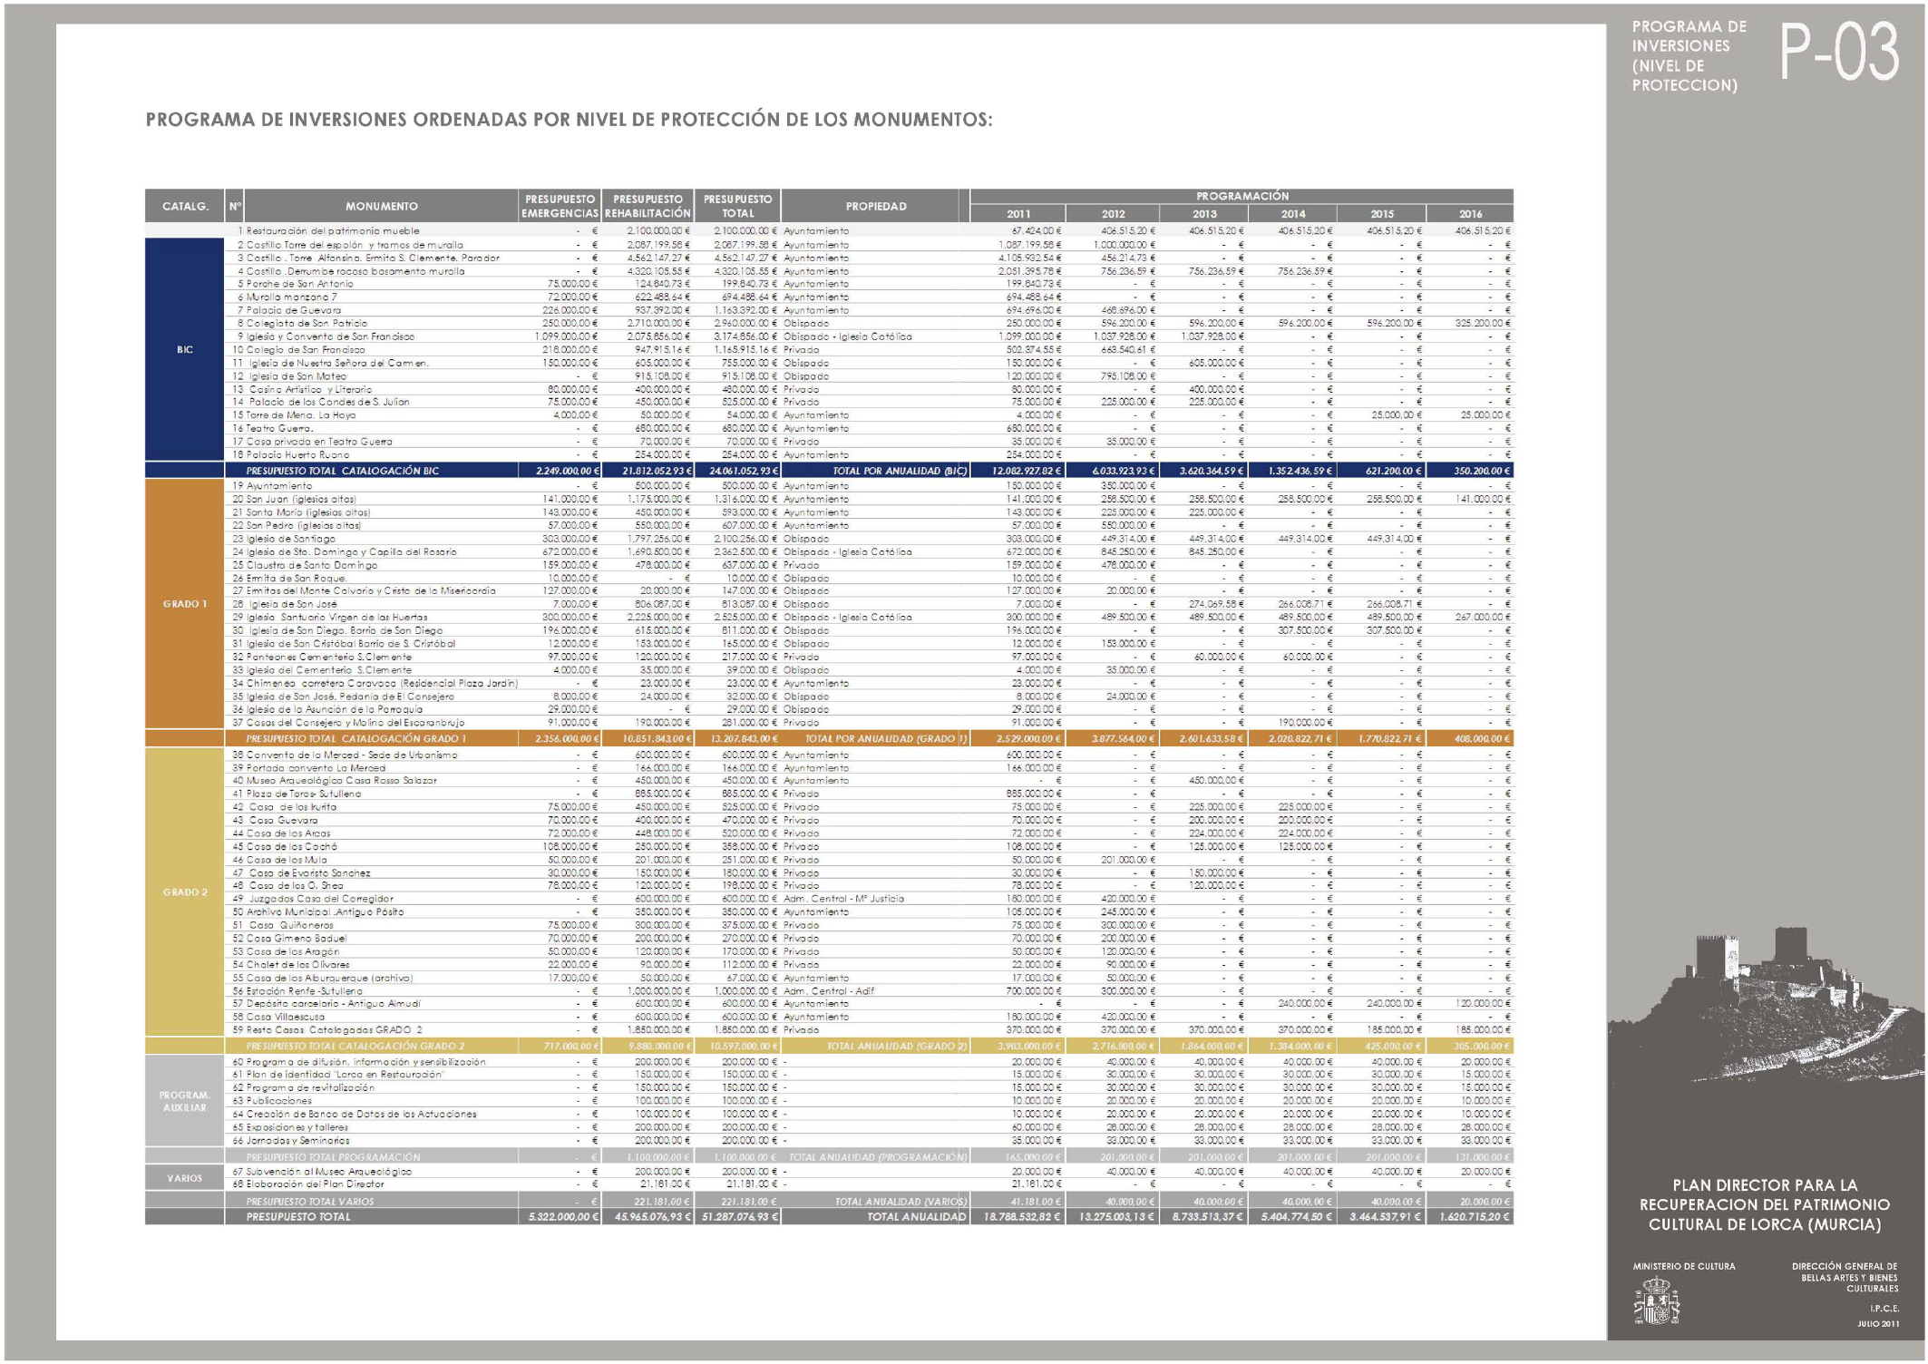The image size is (1928, 1364).
Task: Click the Spanish coat of arms emblem
Action: 1656,1301
